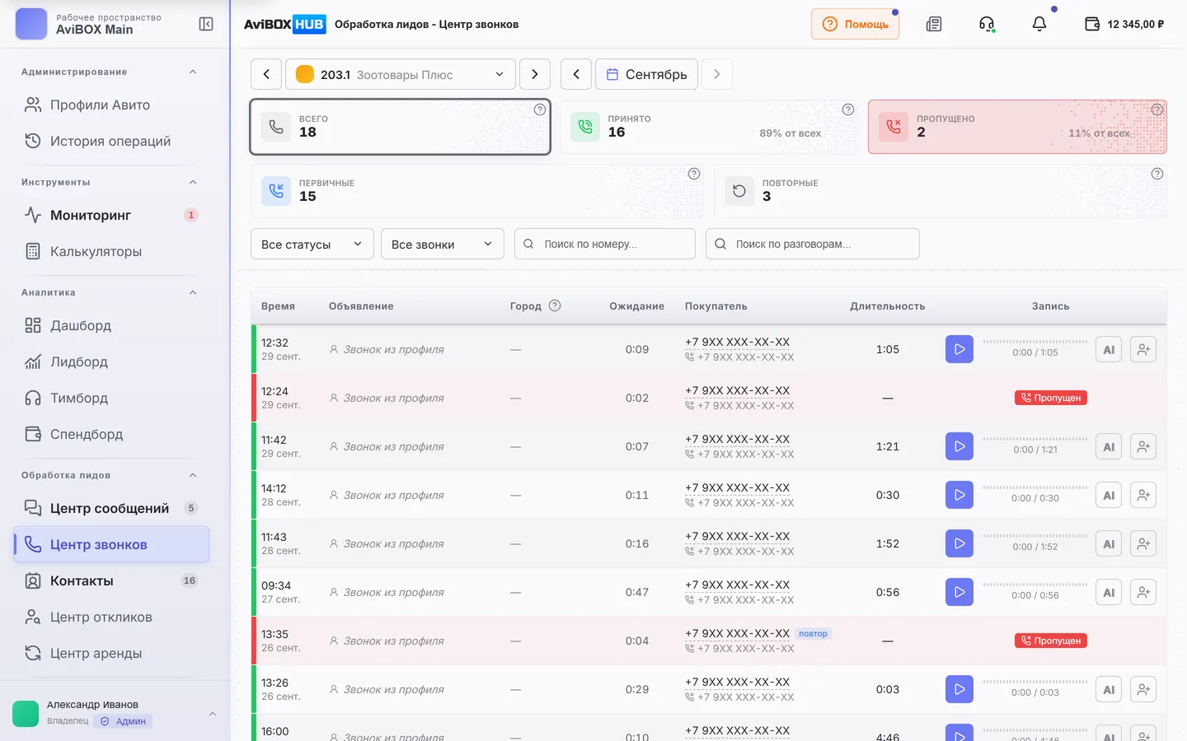1187x741 pixels.
Task: Play the 12:32 call recording
Action: pyautogui.click(x=959, y=349)
